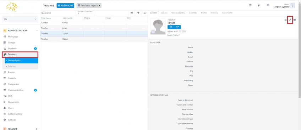Image resolution: width=301 pixels, height=130 pixels.
Task: Click the Documents icon in the sidebar
Action: pyautogui.click(x=5, y=102)
